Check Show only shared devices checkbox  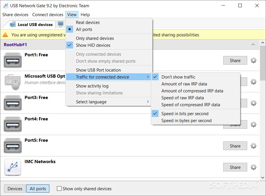coord(59,188)
